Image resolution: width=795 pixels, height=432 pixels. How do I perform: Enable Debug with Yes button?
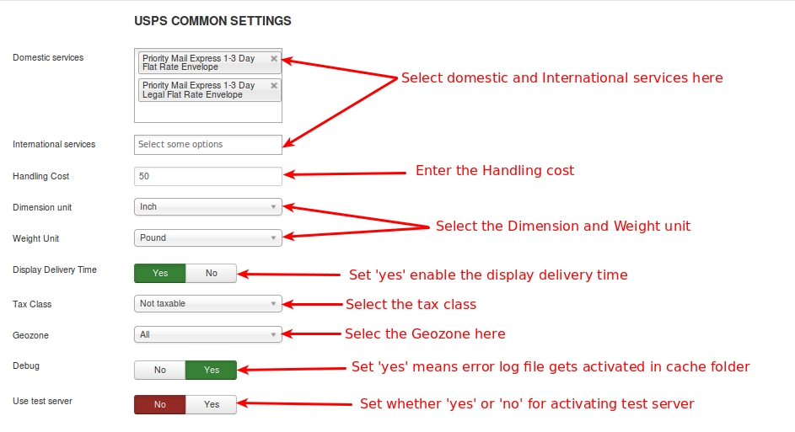tap(211, 370)
